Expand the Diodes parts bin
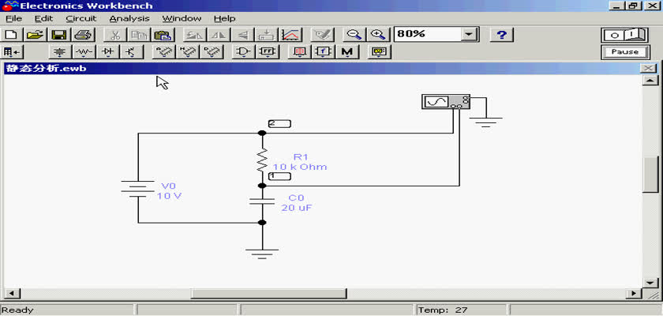Screen dimensions: 663x316 107,52
